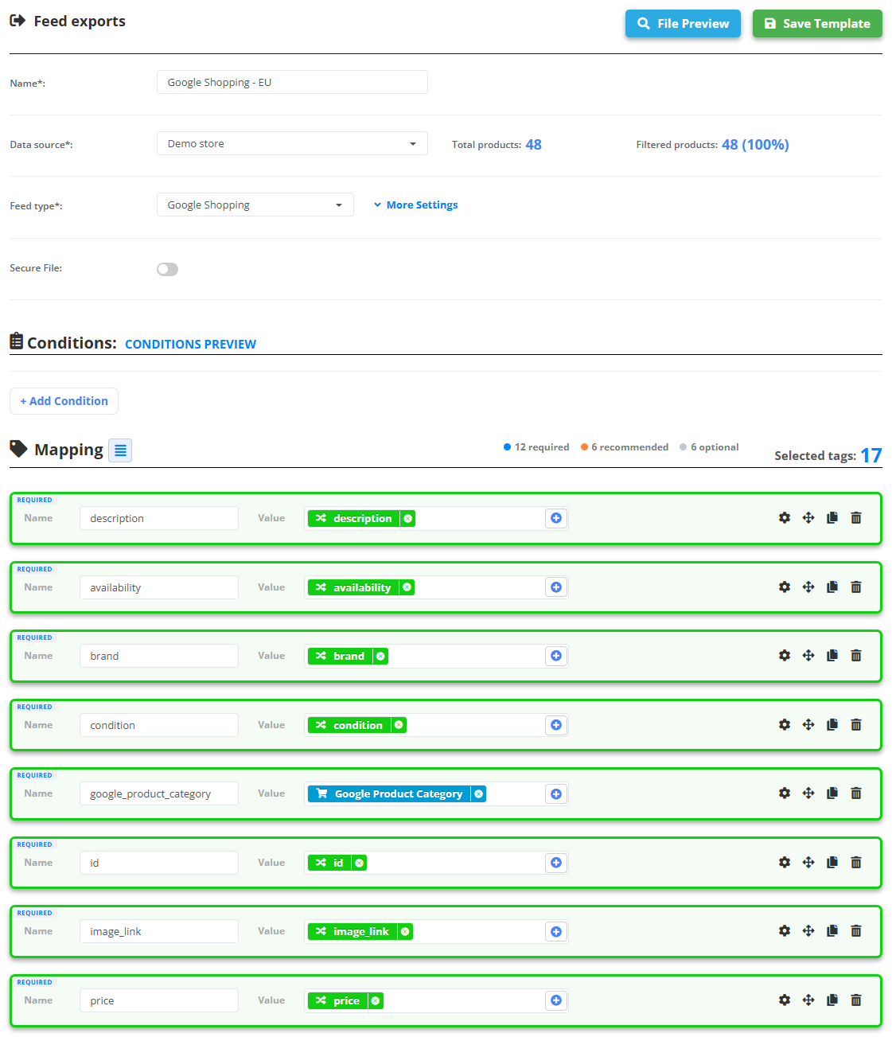Add a new condition

[64, 401]
